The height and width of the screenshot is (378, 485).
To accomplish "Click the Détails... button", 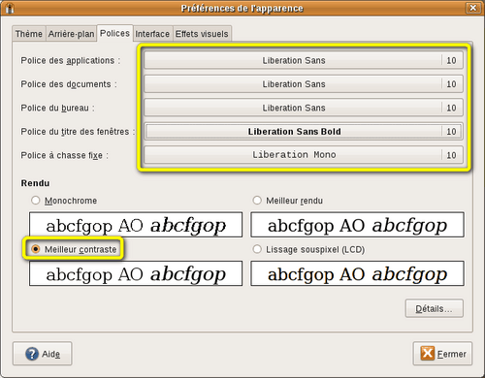I will (435, 308).
